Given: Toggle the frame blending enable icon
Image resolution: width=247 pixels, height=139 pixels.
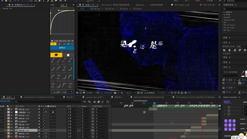Looking at the screenshot, I should click(x=98, y=102).
